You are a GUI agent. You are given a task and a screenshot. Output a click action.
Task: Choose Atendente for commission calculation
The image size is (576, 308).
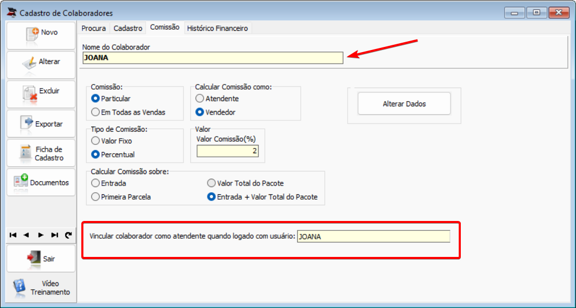tap(217, 98)
